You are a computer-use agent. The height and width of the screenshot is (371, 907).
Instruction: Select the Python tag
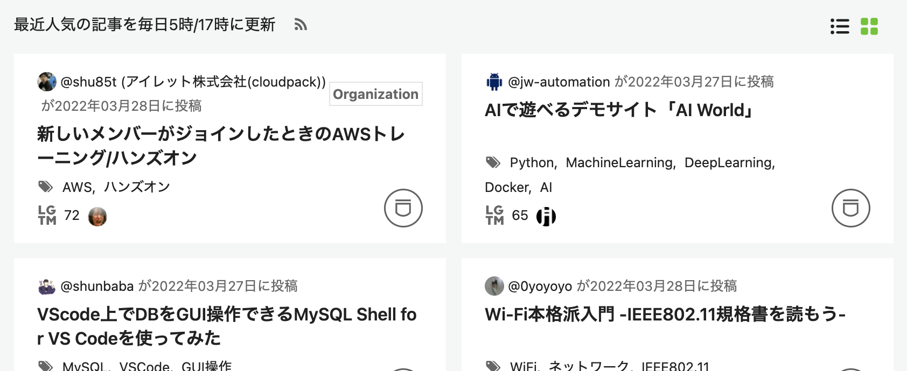click(532, 163)
